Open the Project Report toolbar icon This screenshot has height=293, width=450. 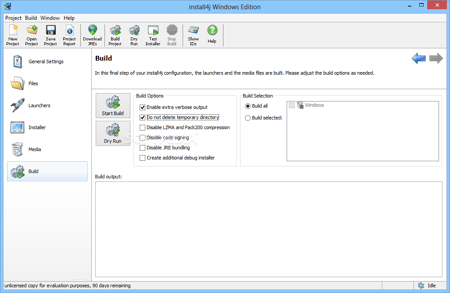69,30
